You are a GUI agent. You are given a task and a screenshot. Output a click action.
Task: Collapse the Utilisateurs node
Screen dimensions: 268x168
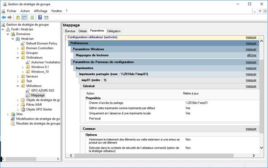(x=18, y=86)
